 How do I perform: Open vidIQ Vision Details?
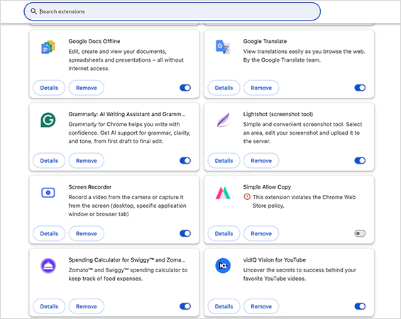[224, 306]
